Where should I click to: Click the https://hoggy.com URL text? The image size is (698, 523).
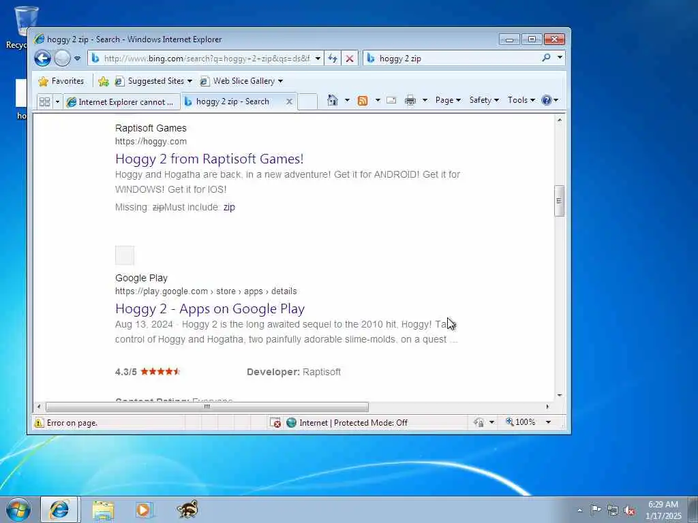[x=151, y=142]
